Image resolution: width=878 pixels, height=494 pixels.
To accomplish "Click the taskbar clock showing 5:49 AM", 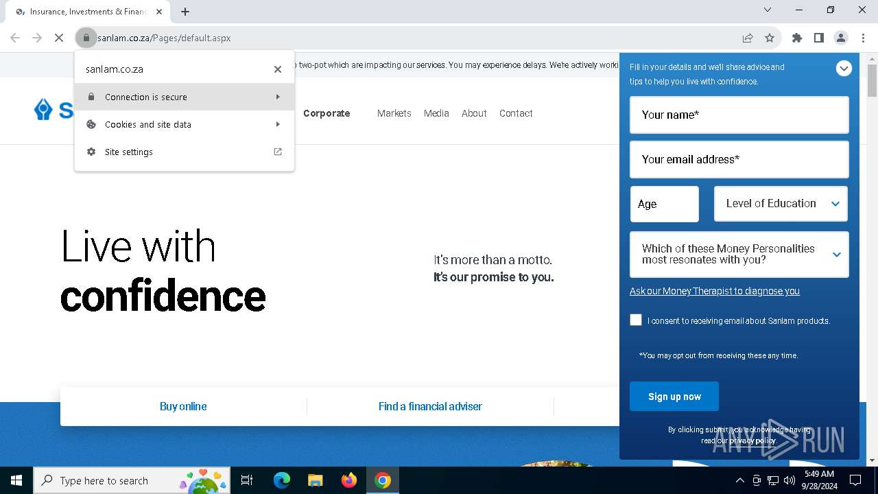I will [x=819, y=480].
